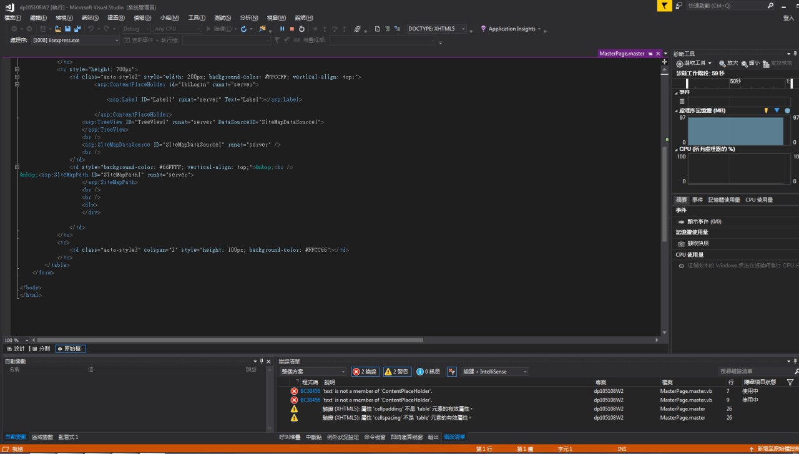The width and height of the screenshot is (799, 454).
Task: Open the 工具(T) menu
Action: 197,17
